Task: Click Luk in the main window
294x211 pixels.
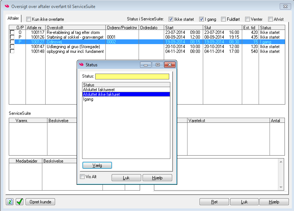Action: pos(244,202)
